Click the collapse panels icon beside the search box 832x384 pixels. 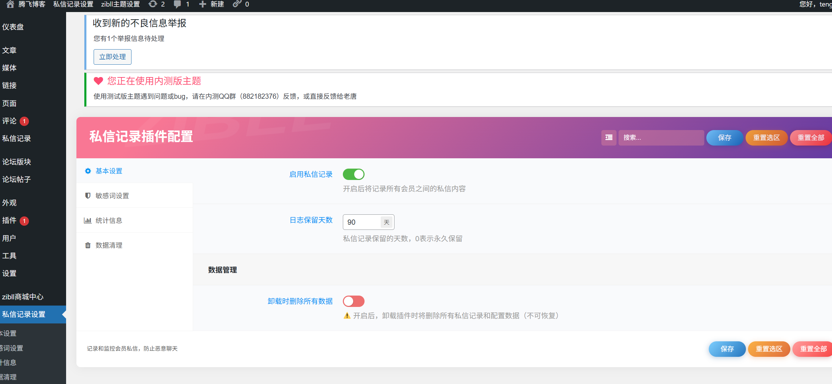click(608, 138)
